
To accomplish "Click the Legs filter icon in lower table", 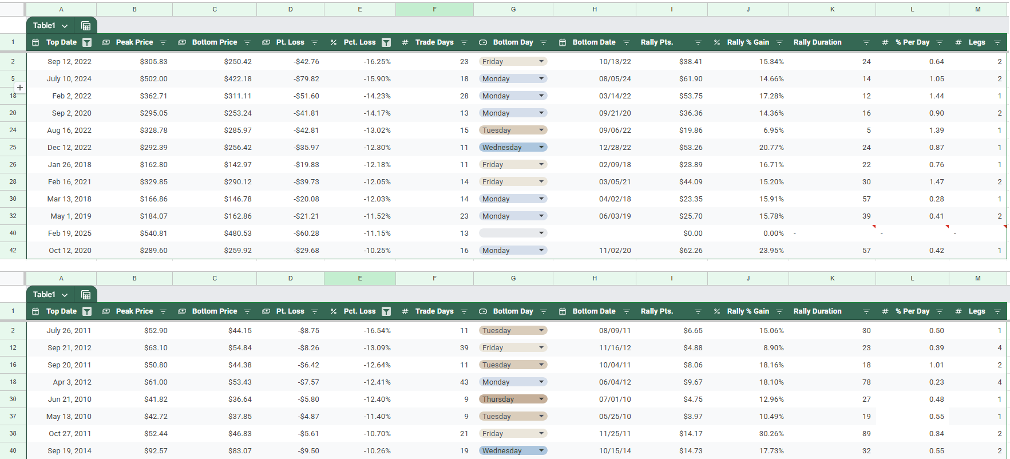I will (997, 311).
